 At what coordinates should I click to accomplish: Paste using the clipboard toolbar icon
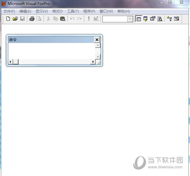pyautogui.click(x=63, y=19)
